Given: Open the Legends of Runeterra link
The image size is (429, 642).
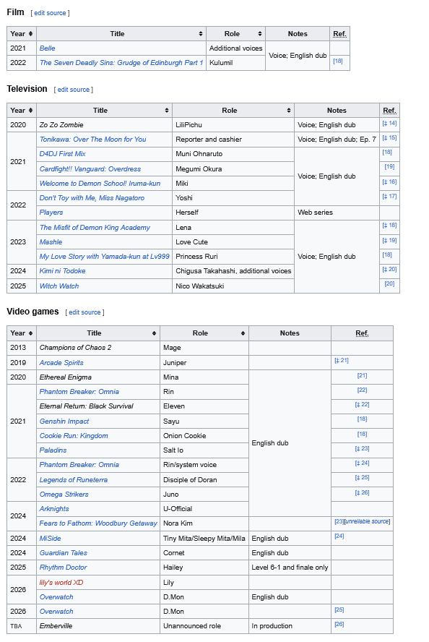Looking at the screenshot, I should [x=74, y=480].
